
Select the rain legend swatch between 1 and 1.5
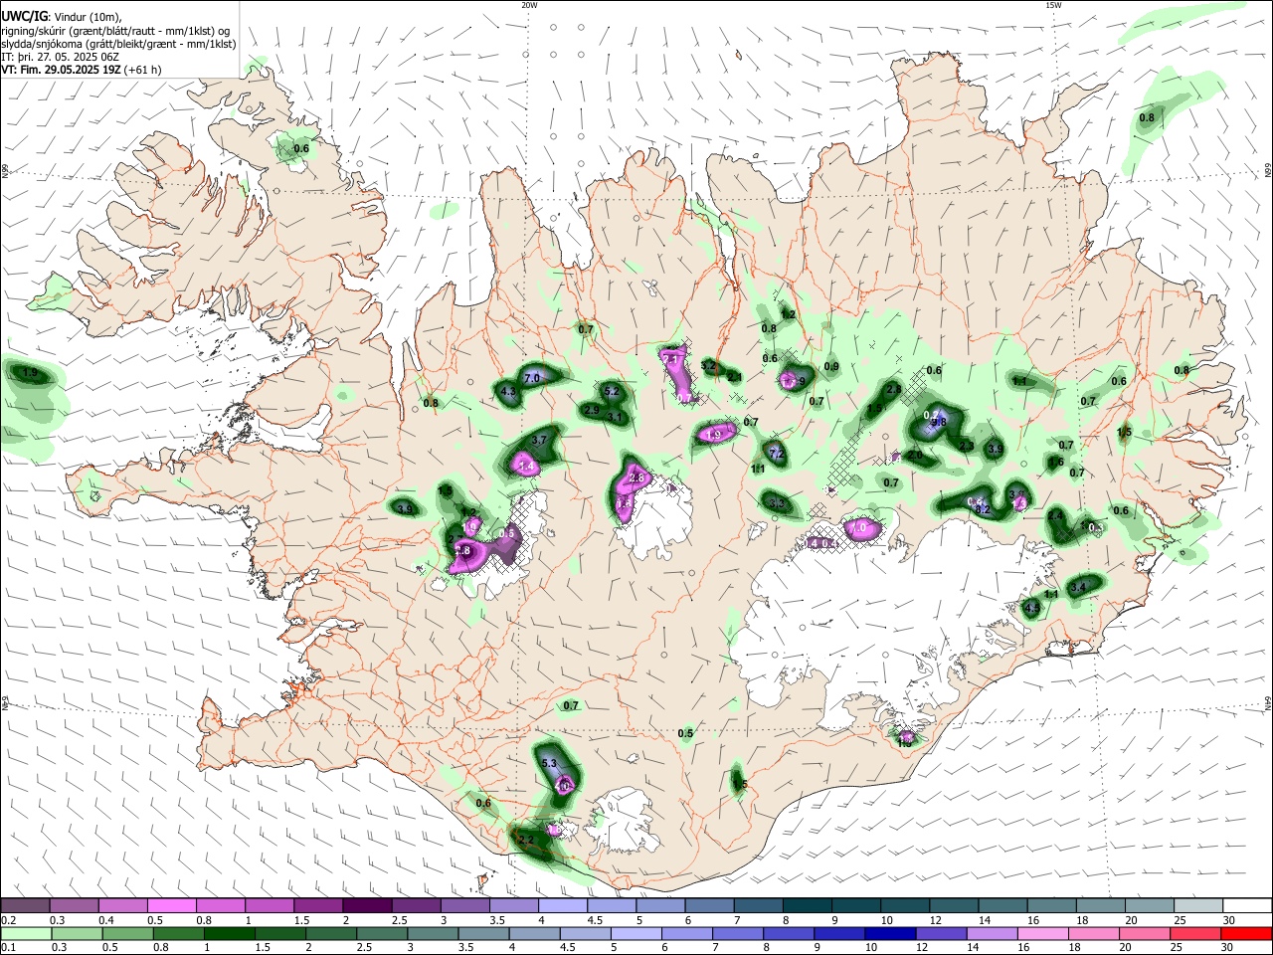(230, 933)
